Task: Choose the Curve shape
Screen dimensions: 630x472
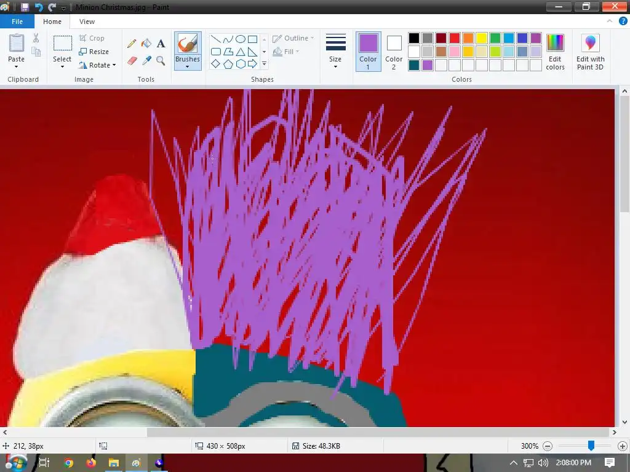Action: pyautogui.click(x=228, y=39)
